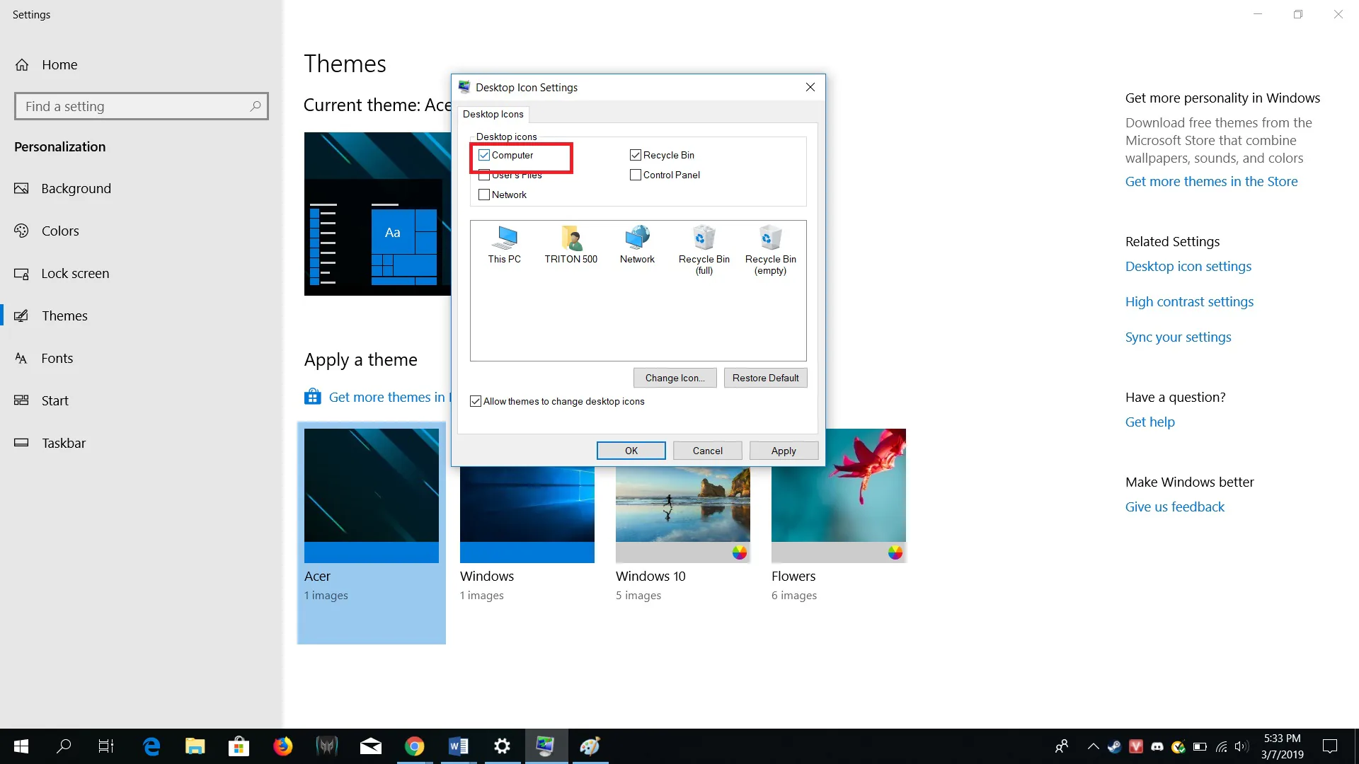The image size is (1359, 764).
Task: Click the Home icon in Settings sidebar
Action: coord(22,65)
